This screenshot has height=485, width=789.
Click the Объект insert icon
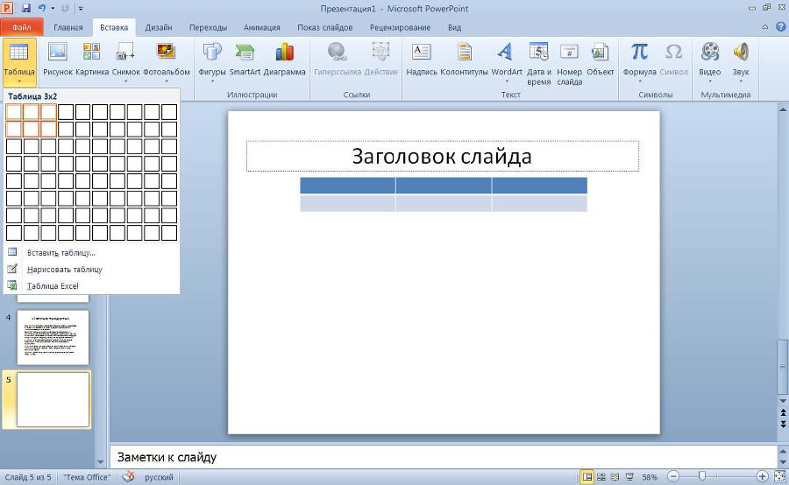(x=600, y=60)
